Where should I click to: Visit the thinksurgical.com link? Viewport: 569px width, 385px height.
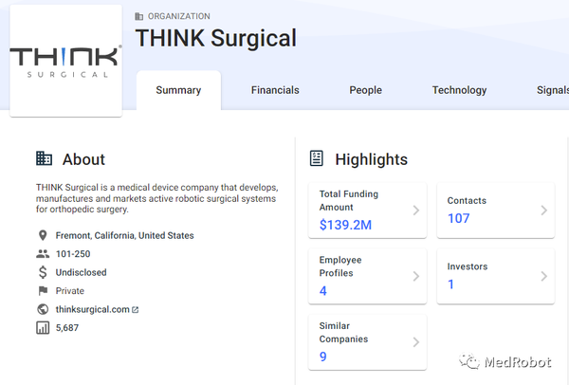point(93,310)
